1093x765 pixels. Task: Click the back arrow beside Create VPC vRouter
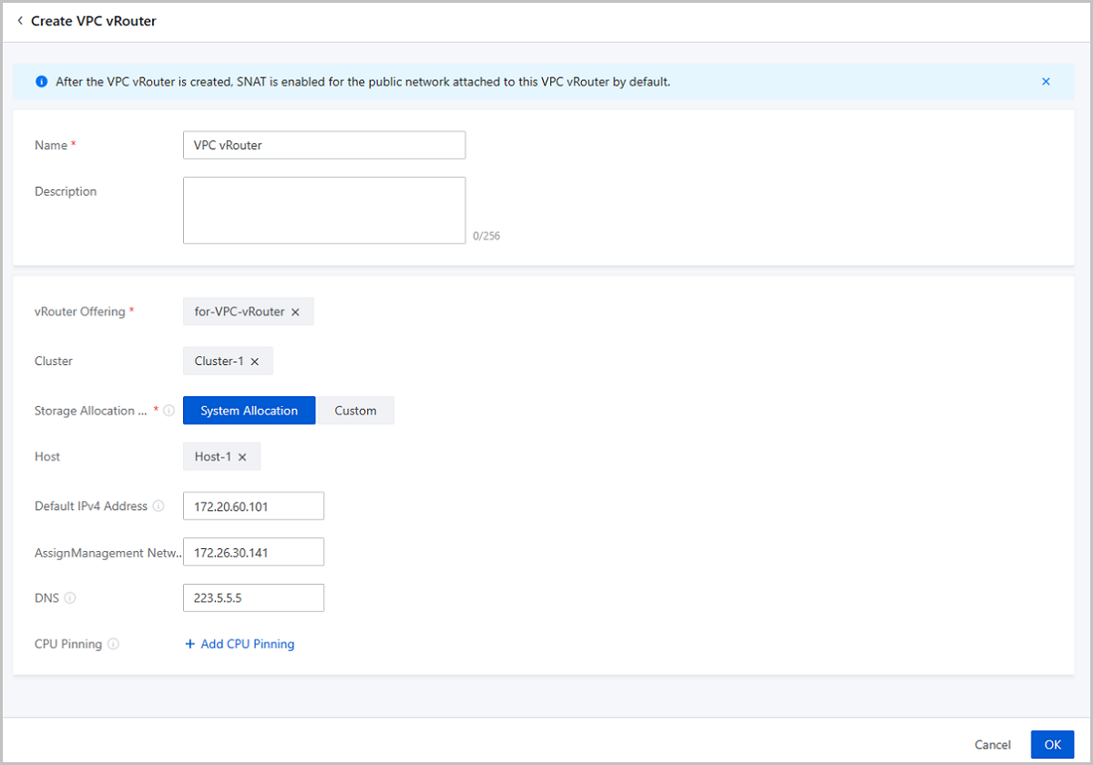pyautogui.click(x=20, y=21)
